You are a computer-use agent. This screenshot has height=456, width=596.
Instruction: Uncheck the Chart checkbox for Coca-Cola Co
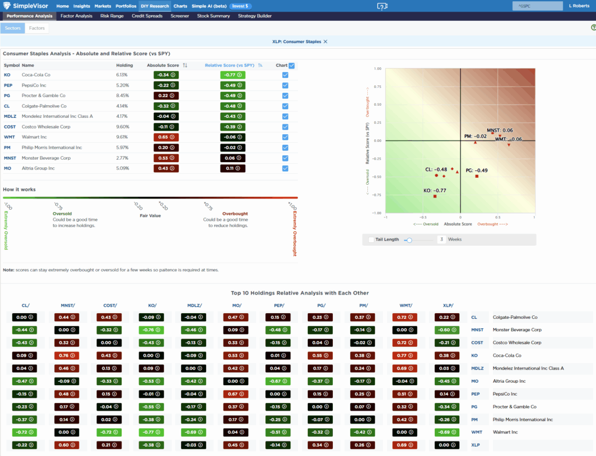pos(285,75)
